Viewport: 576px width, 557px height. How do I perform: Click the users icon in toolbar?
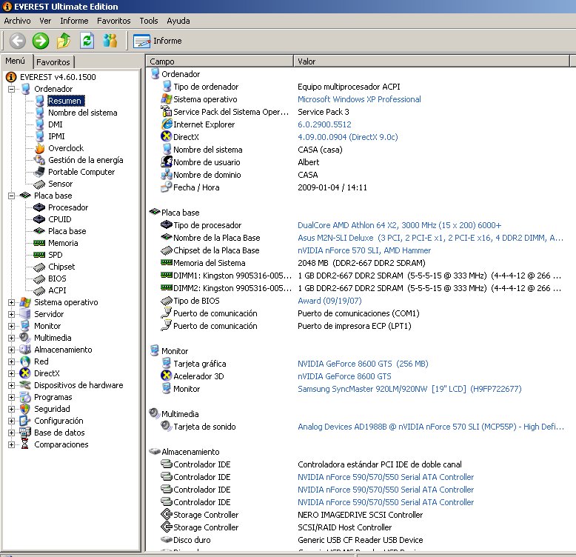click(x=110, y=41)
